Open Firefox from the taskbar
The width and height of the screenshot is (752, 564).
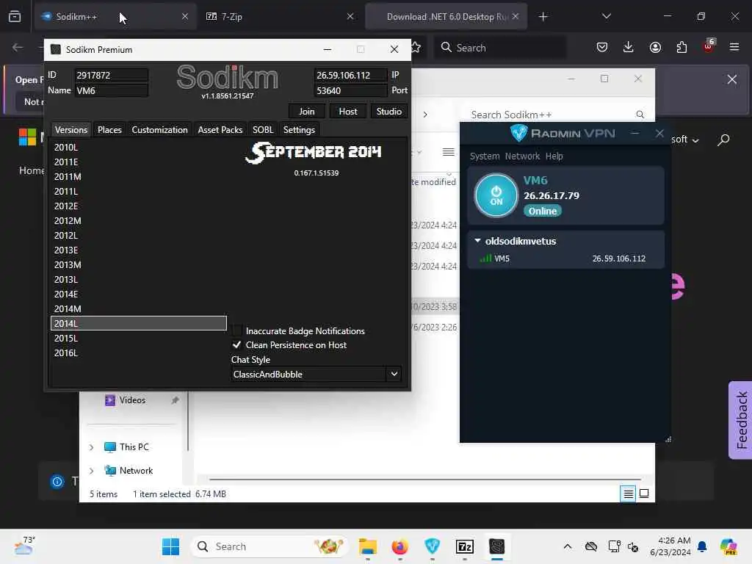pyautogui.click(x=400, y=546)
